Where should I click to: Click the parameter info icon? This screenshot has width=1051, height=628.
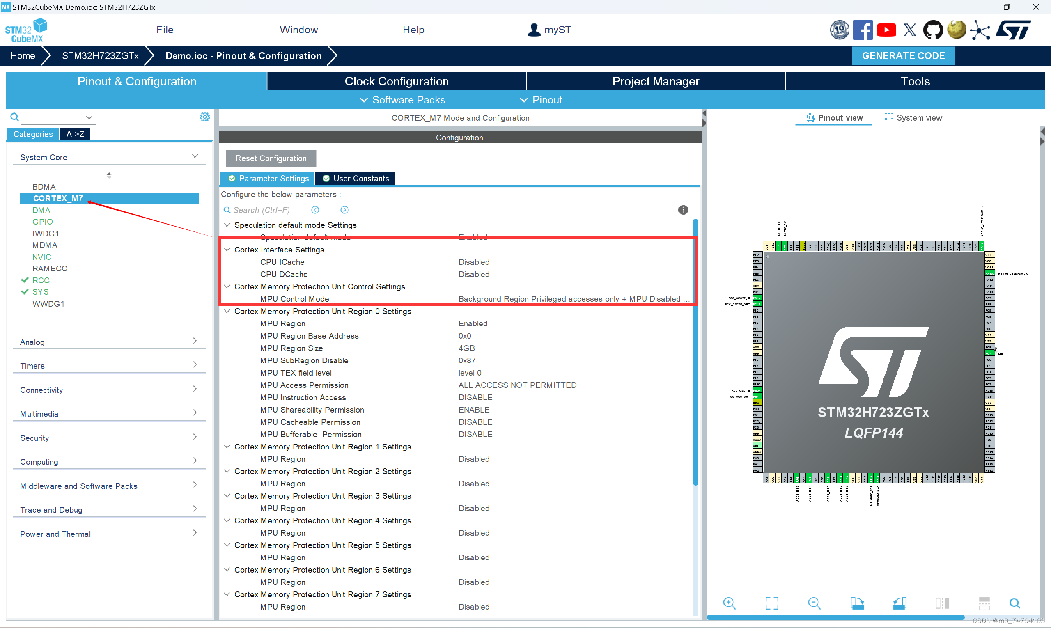point(683,210)
